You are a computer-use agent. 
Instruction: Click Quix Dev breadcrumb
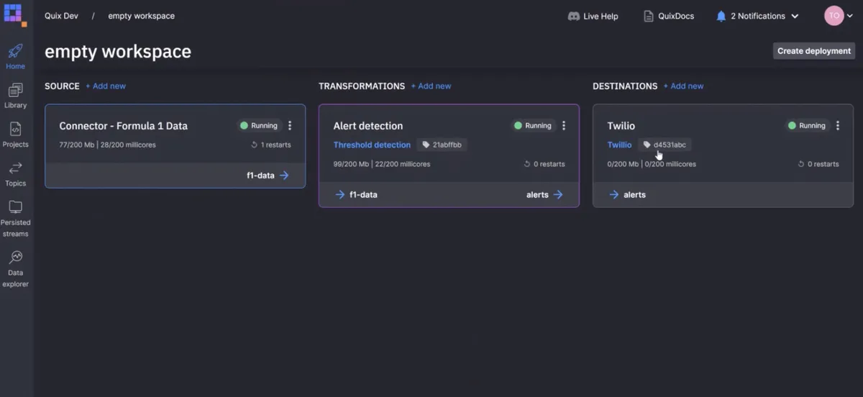[61, 16]
